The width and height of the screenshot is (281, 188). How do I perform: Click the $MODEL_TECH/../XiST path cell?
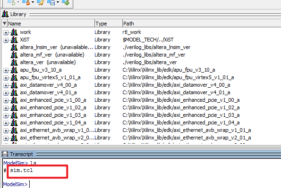tap(148, 40)
